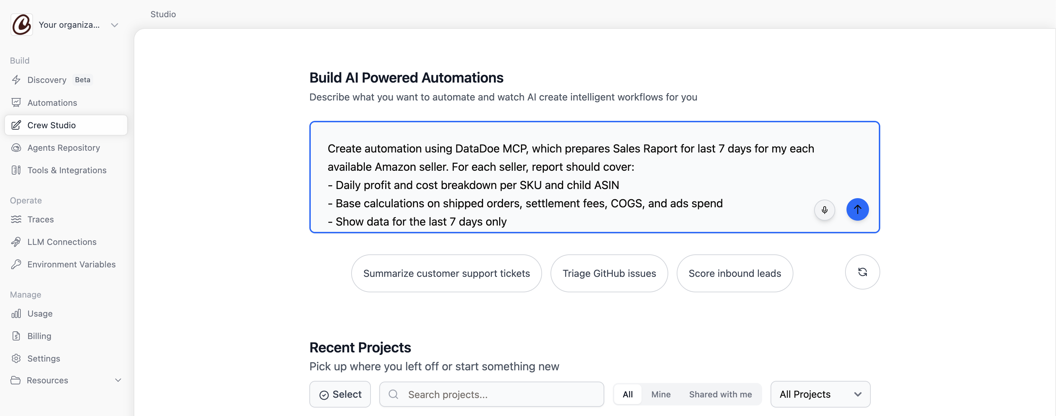Click the Build AI Powered Automations heading
The image size is (1056, 416).
click(406, 78)
